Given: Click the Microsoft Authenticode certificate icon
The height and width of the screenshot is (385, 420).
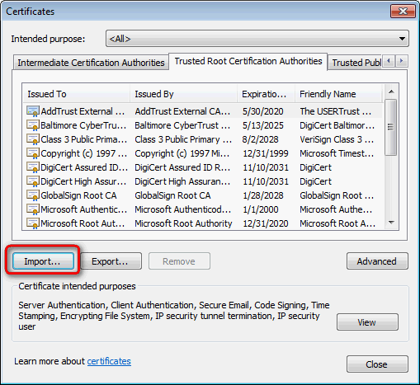Looking at the screenshot, I should tap(33, 209).
